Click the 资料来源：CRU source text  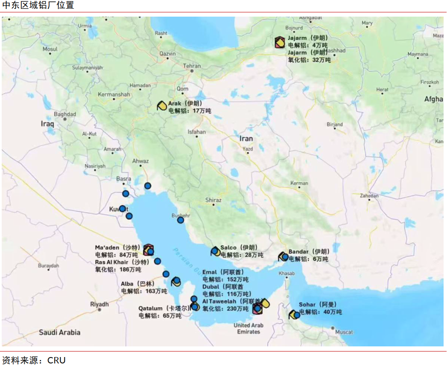(x=34, y=360)
